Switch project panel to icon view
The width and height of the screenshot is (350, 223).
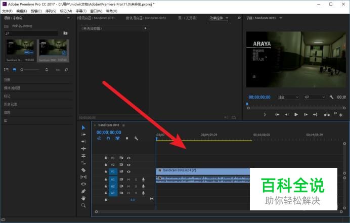click(x=14, y=70)
